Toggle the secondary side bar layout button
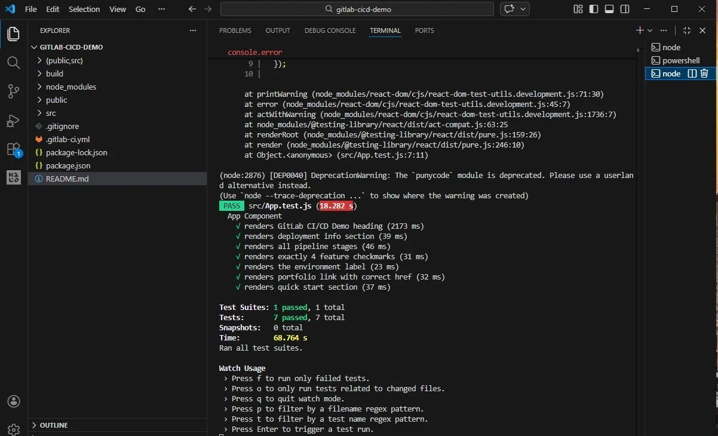 [625, 9]
